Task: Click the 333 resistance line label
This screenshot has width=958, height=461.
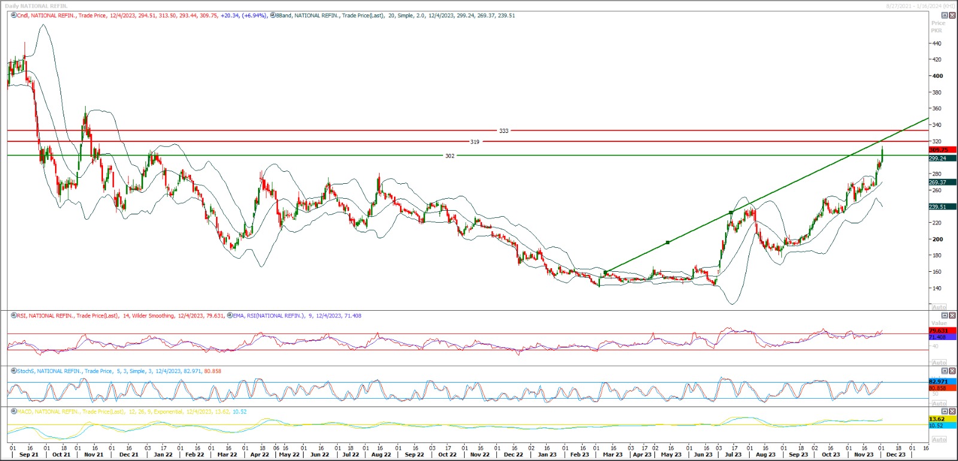Action: click(504, 131)
